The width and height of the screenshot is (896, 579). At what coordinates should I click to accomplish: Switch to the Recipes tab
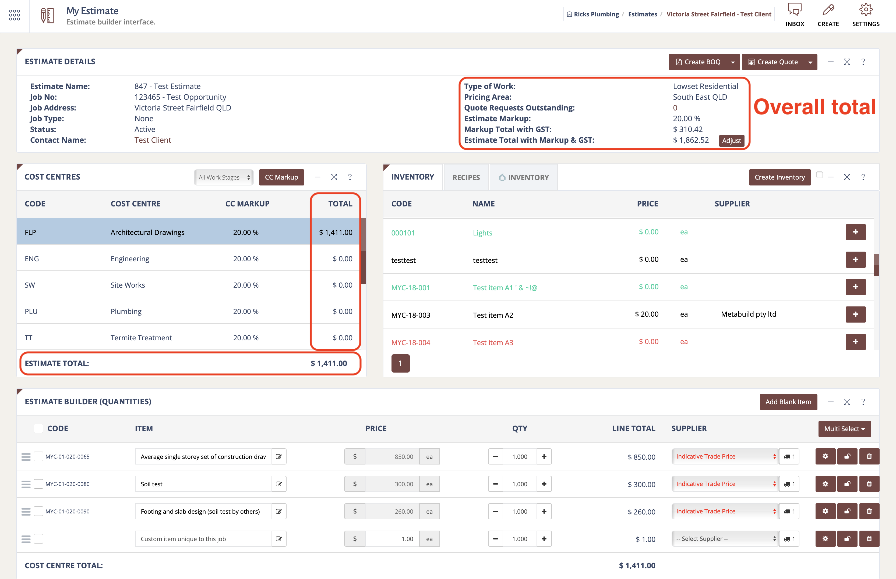point(466,177)
